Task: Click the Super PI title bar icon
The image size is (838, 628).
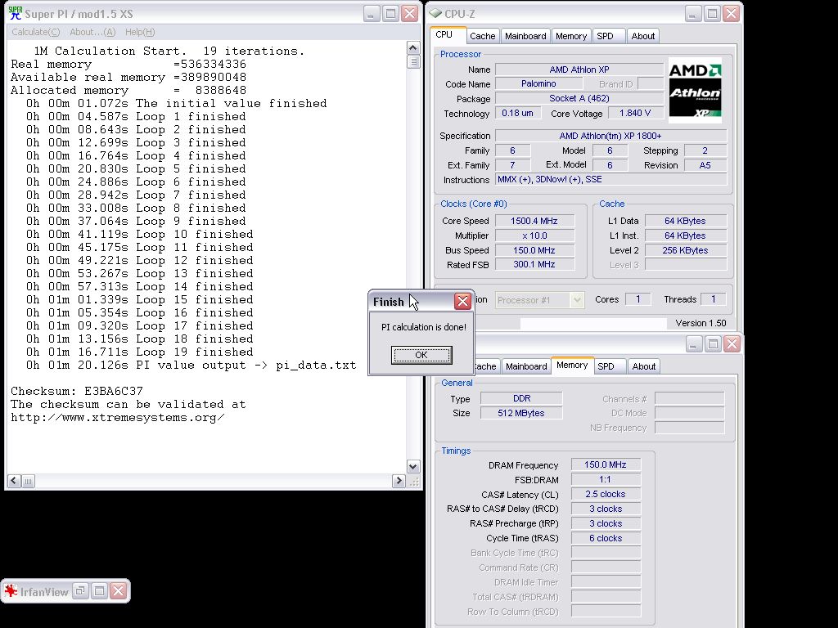Action: [x=15, y=13]
